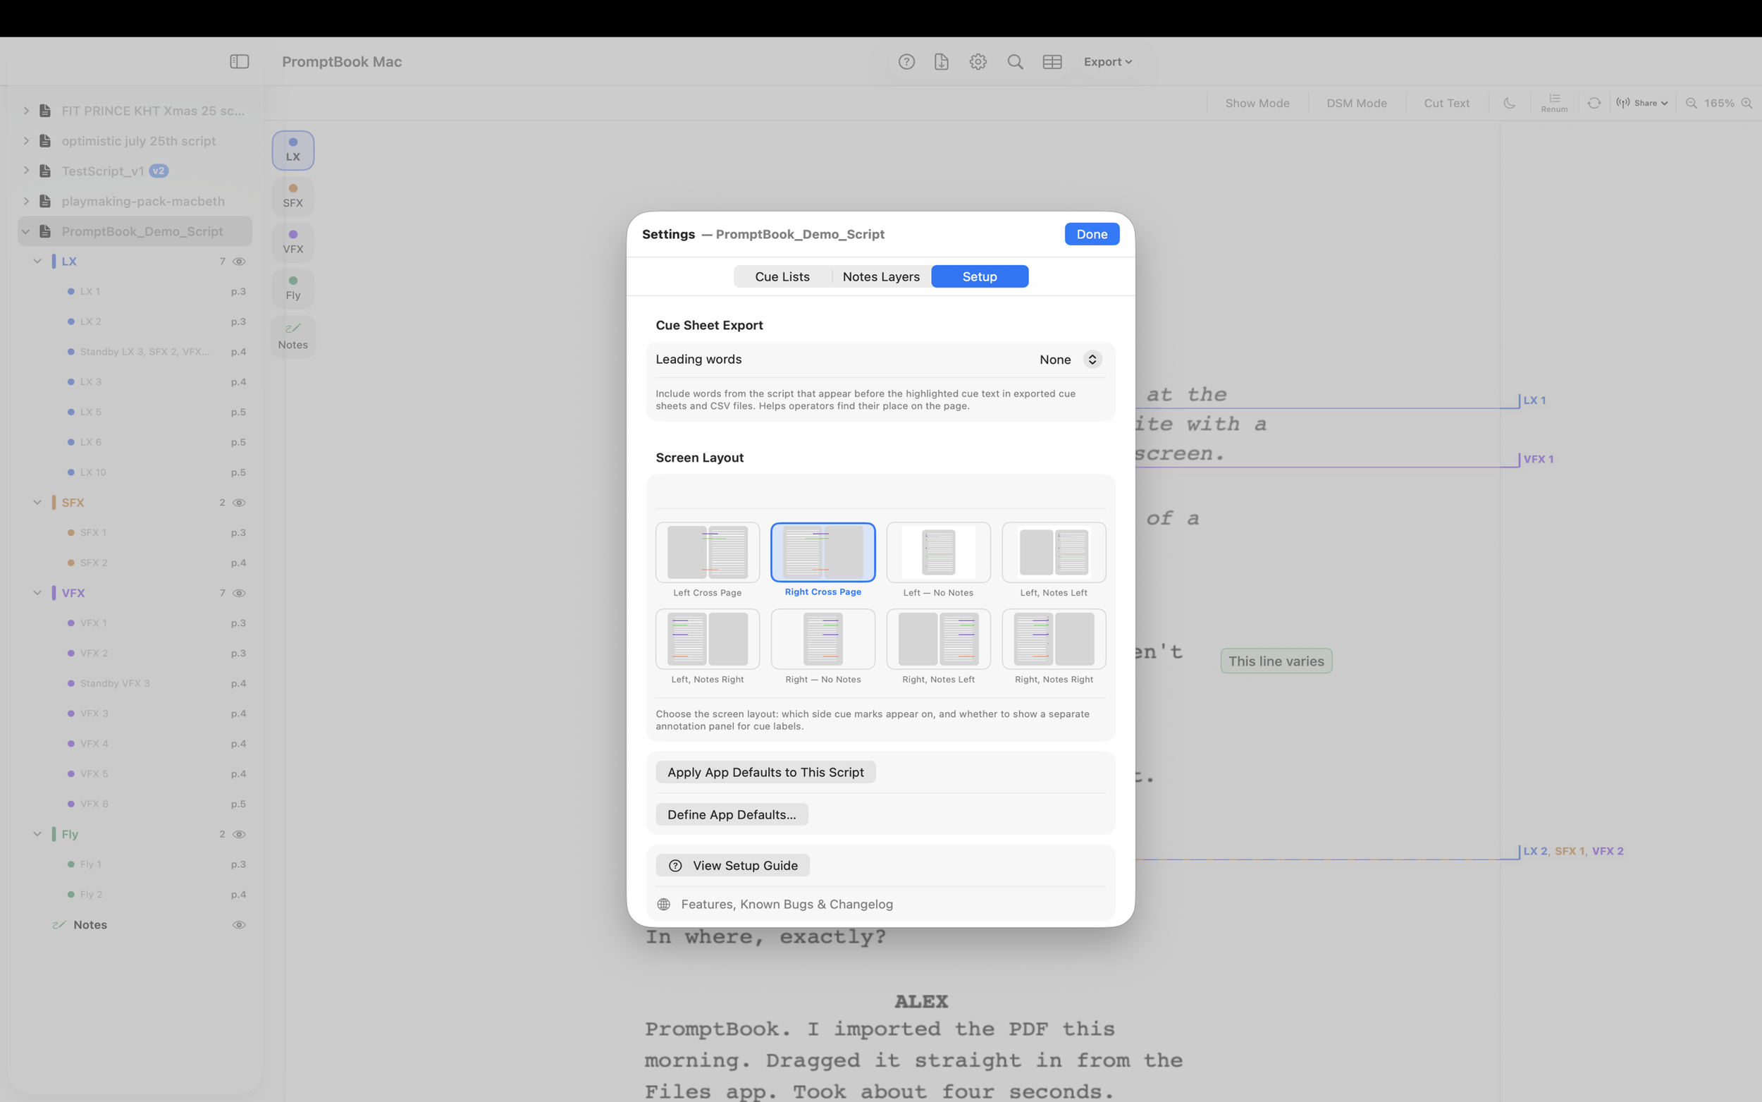The width and height of the screenshot is (1762, 1102).
Task: Toggle the sidebar panel icon
Action: click(239, 62)
